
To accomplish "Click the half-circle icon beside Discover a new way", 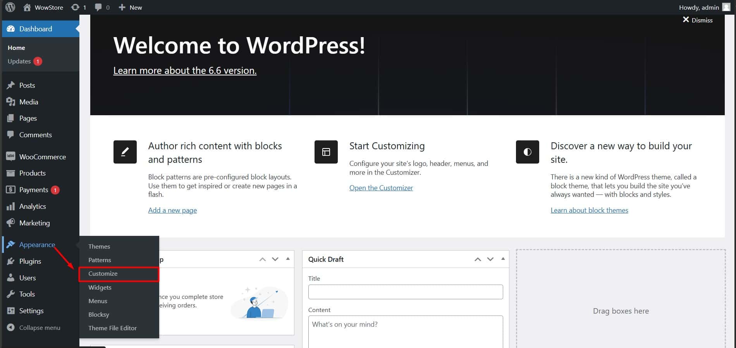I will click(x=528, y=152).
